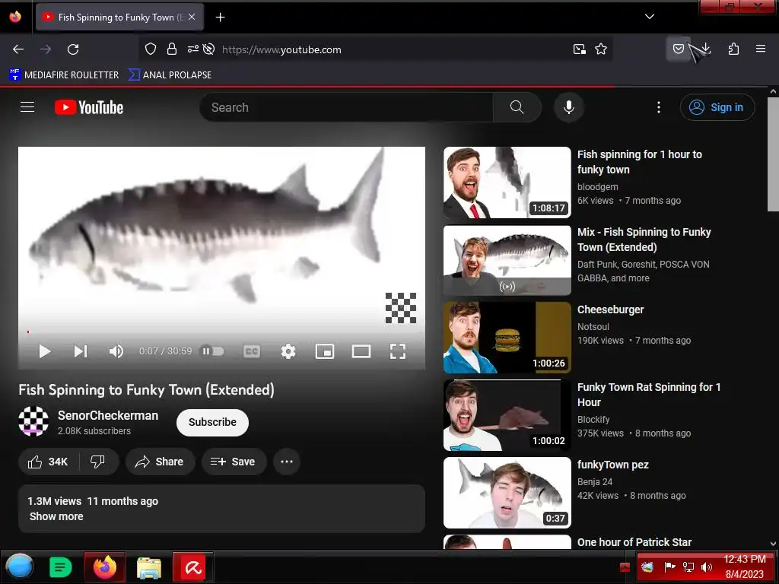Image resolution: width=779 pixels, height=584 pixels.
Task: Go back in the browser
Action: click(x=18, y=49)
